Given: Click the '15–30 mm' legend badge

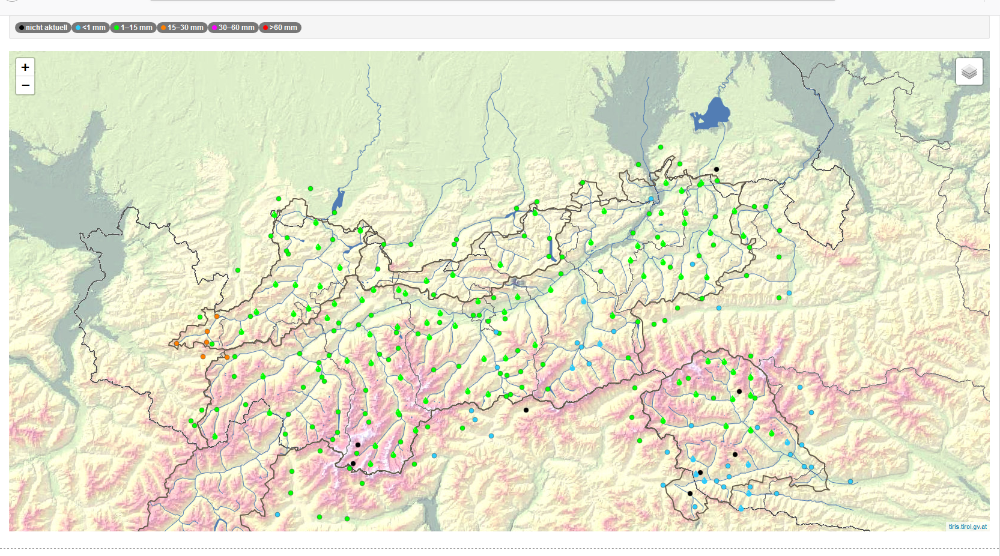Looking at the screenshot, I should 182,28.
